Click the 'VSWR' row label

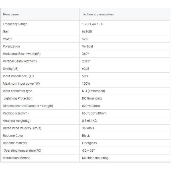7,39
